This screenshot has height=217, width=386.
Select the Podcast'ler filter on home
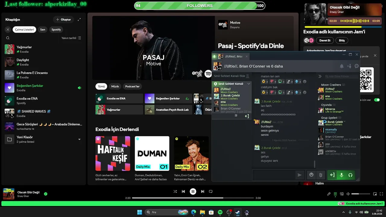132,86
